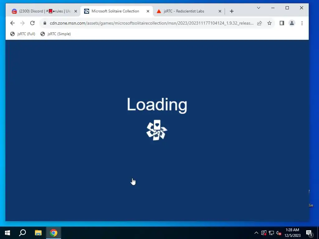Open the Chrome profile avatar
The width and height of the screenshot is (319, 239).
292,23
